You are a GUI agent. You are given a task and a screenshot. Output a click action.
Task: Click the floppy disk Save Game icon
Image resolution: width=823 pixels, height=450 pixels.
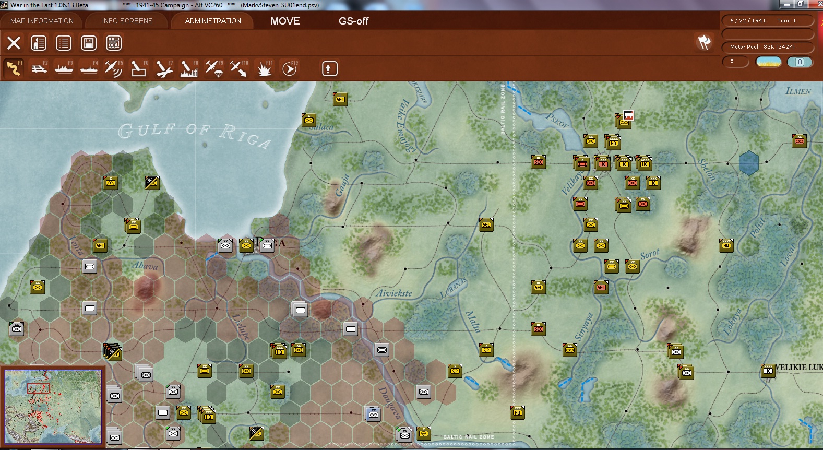[89, 43]
